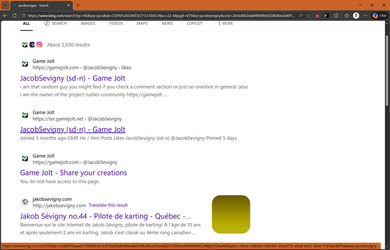Open Jakob Sévigny no.44 karting result

click(x=105, y=216)
